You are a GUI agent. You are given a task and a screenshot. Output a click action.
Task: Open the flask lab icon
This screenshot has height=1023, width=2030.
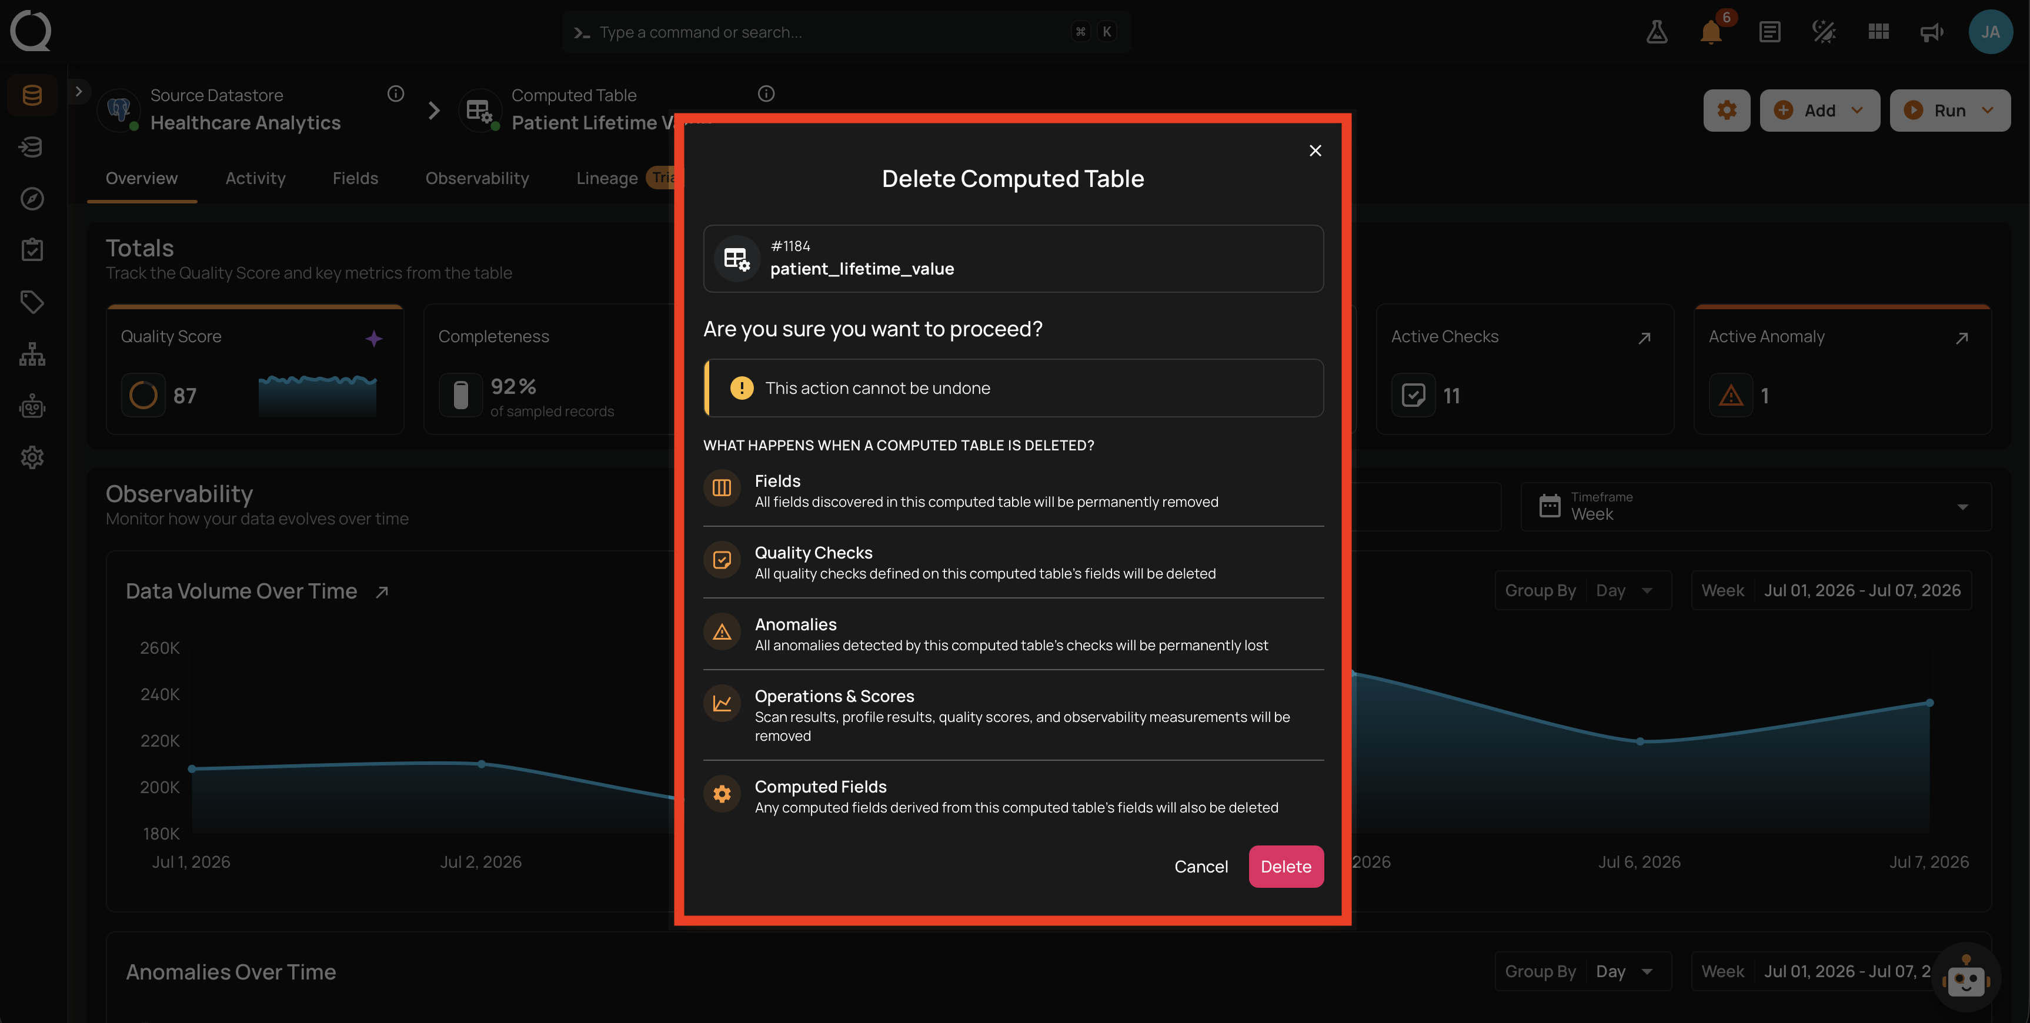1657,32
